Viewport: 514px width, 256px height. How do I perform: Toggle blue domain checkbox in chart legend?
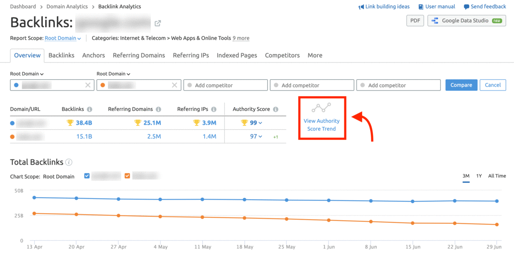coord(87,176)
